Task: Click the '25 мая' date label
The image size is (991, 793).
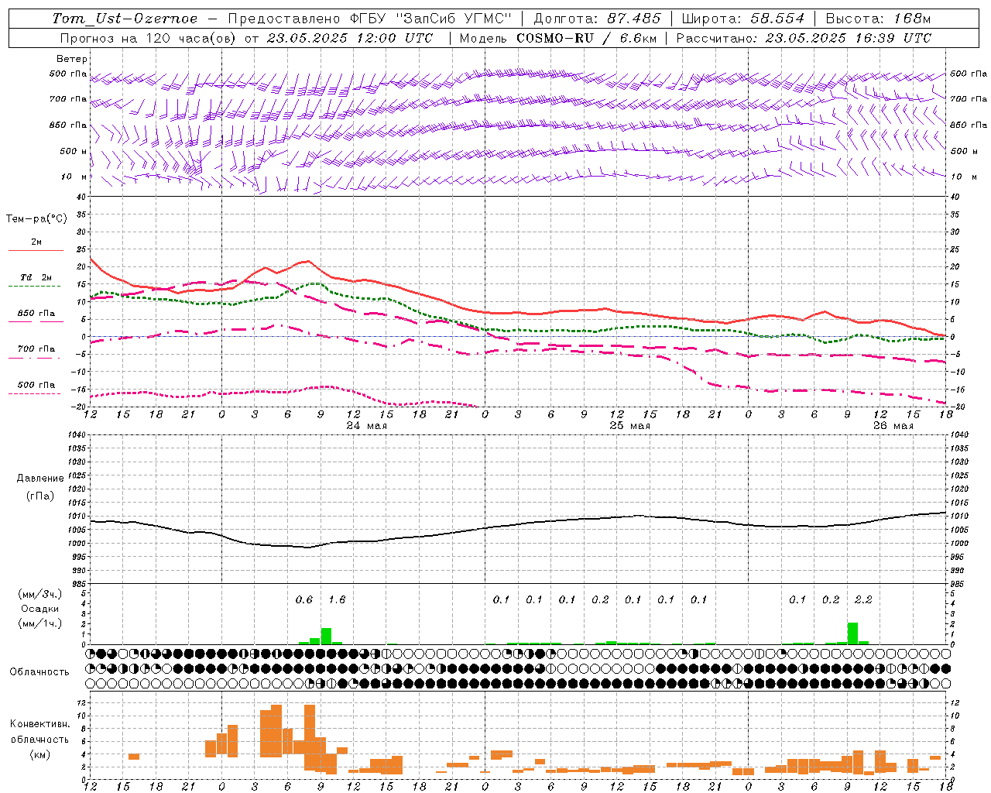Action: (x=630, y=426)
